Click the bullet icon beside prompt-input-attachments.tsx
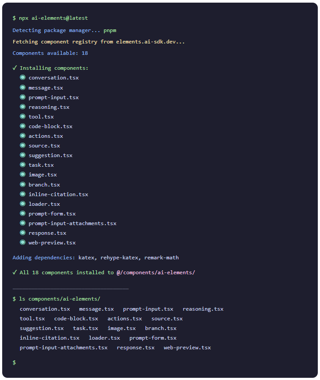 click(22, 223)
